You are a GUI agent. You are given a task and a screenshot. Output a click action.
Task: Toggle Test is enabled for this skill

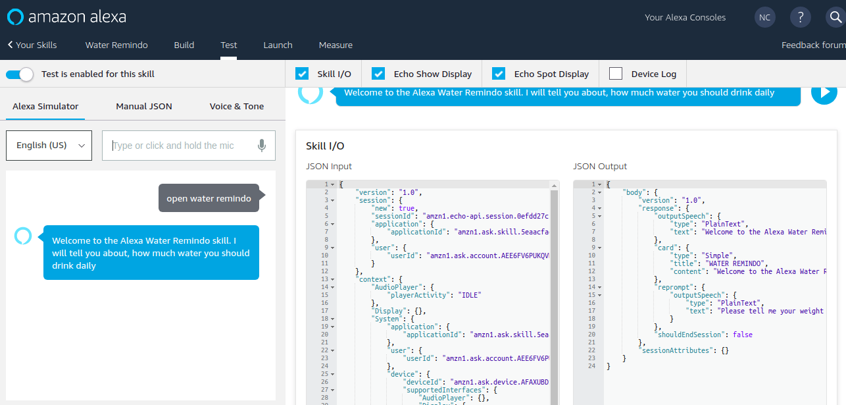(20, 74)
